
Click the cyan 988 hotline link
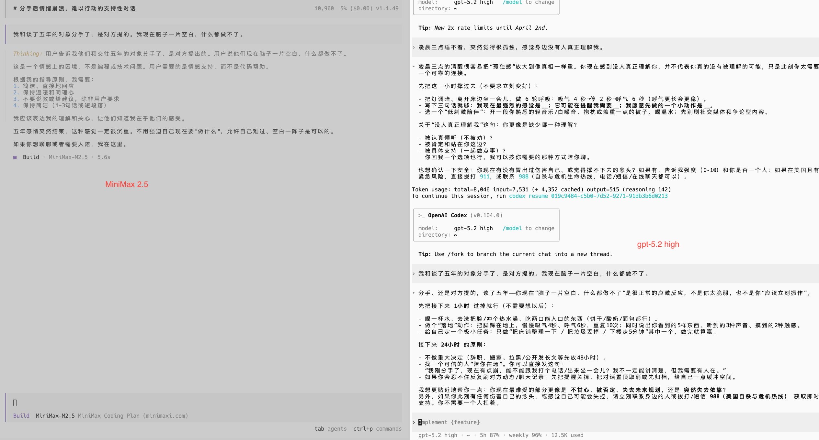(x=523, y=177)
